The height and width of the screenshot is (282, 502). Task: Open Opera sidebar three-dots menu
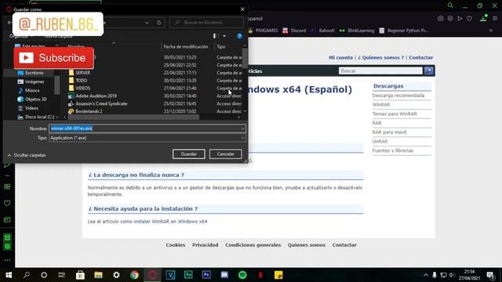pyautogui.click(x=7, y=260)
